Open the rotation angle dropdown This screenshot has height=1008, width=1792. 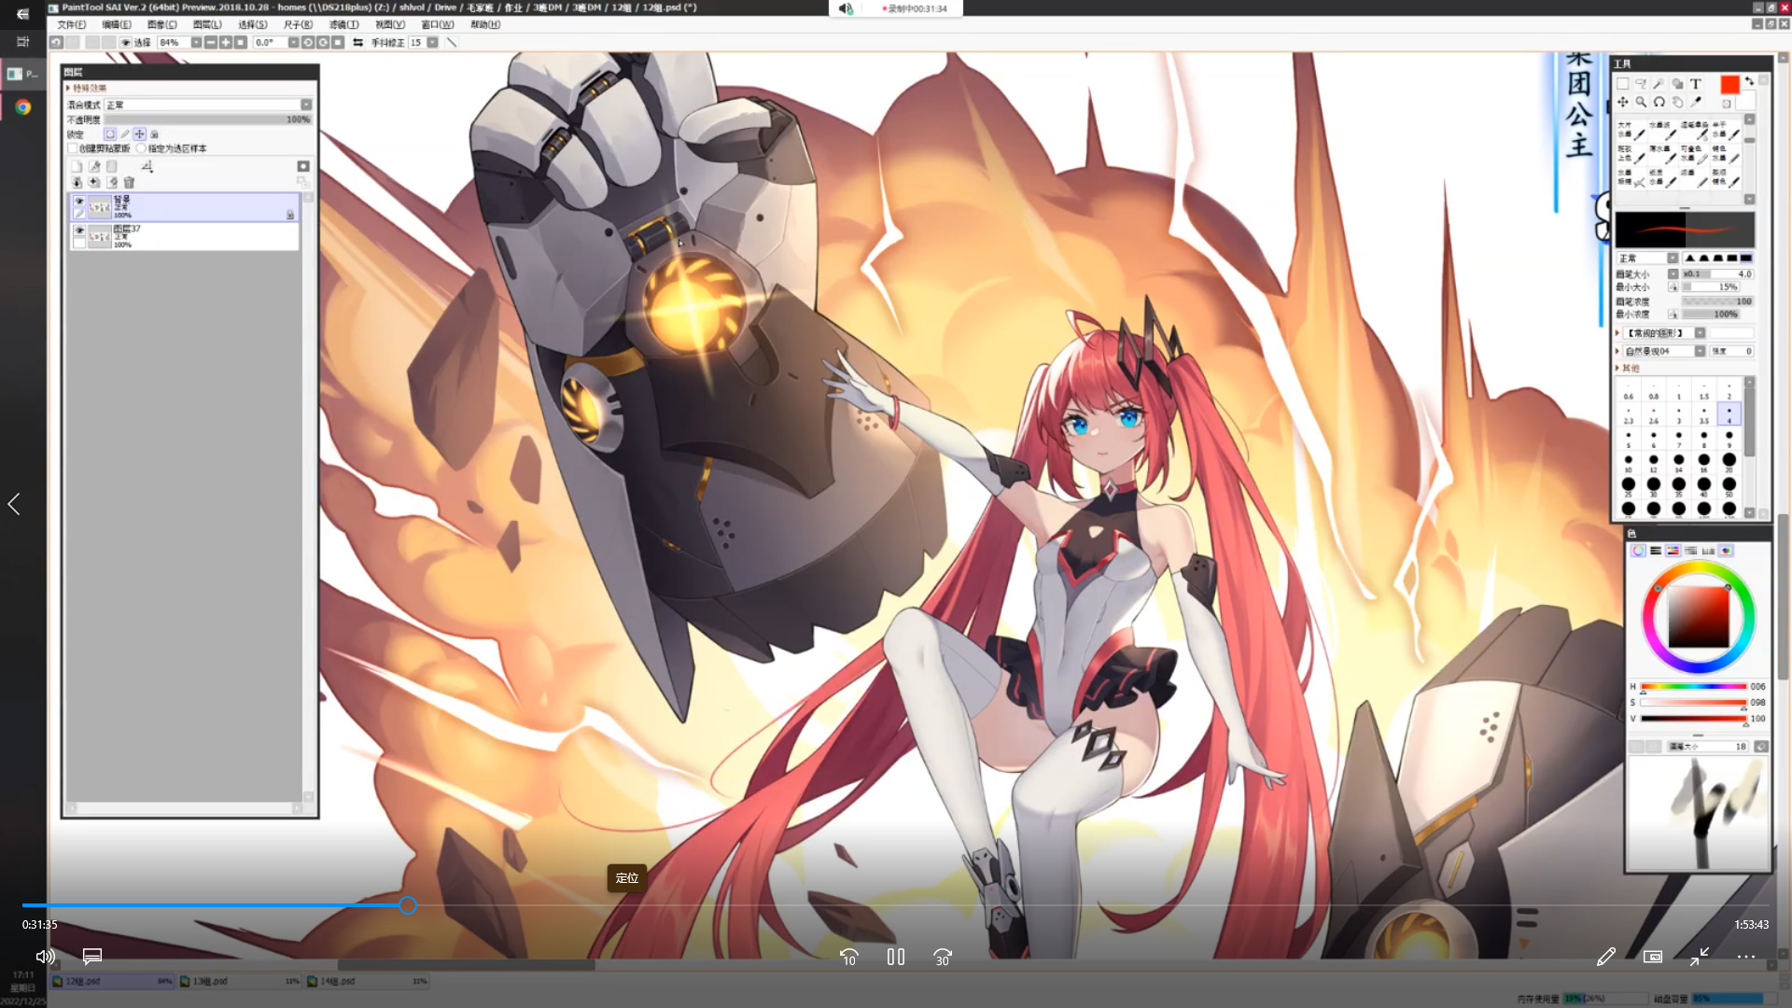[x=293, y=42]
